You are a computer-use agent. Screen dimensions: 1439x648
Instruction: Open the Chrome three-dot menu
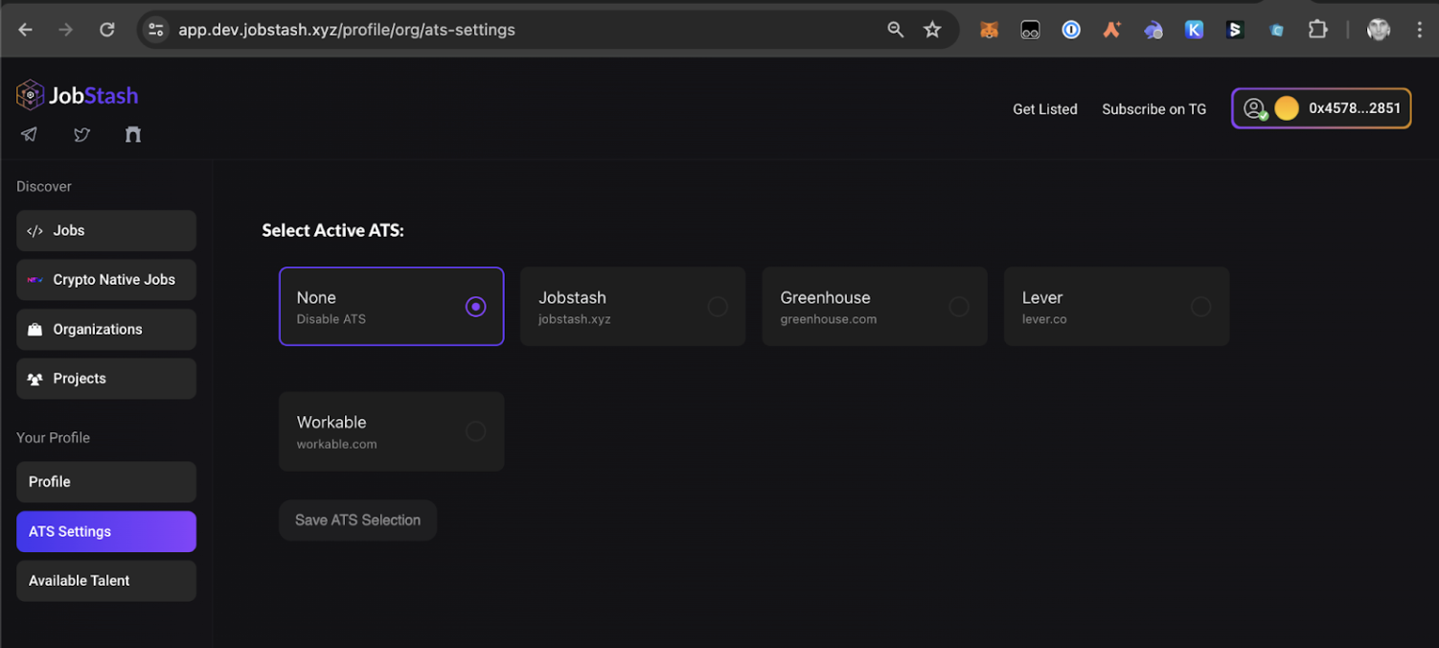coord(1420,30)
